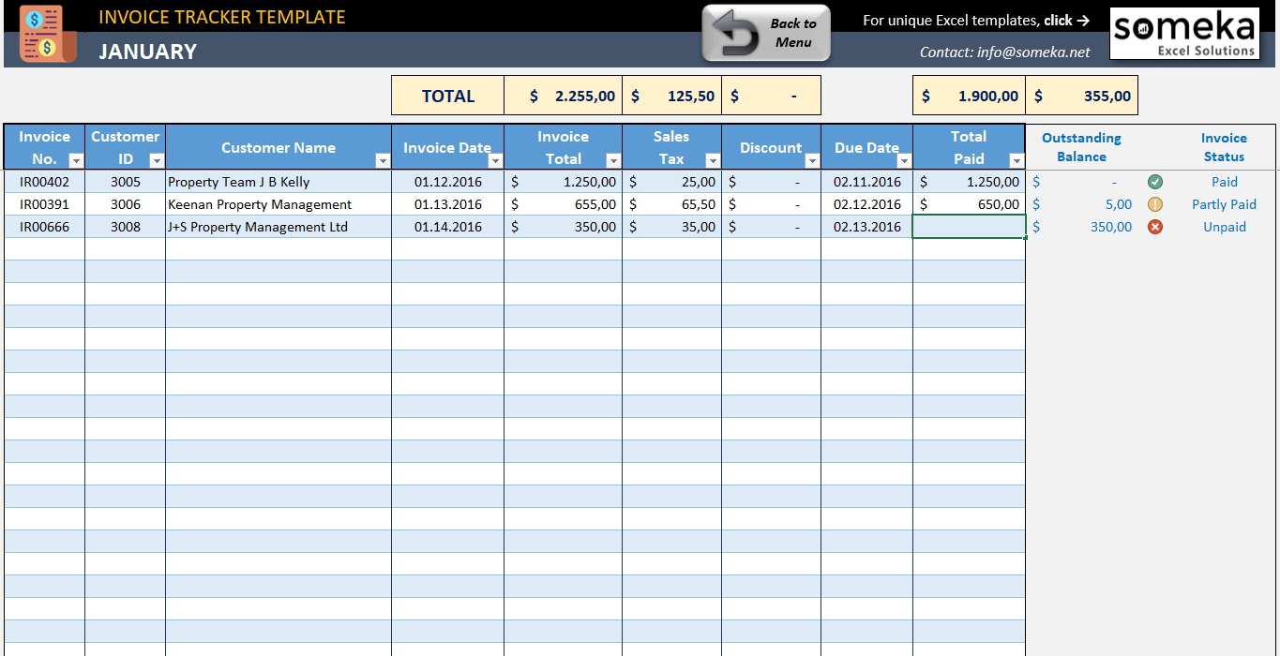Image resolution: width=1280 pixels, height=656 pixels.
Task: Open the Total Paid filter dropdown
Action: click(x=1017, y=160)
